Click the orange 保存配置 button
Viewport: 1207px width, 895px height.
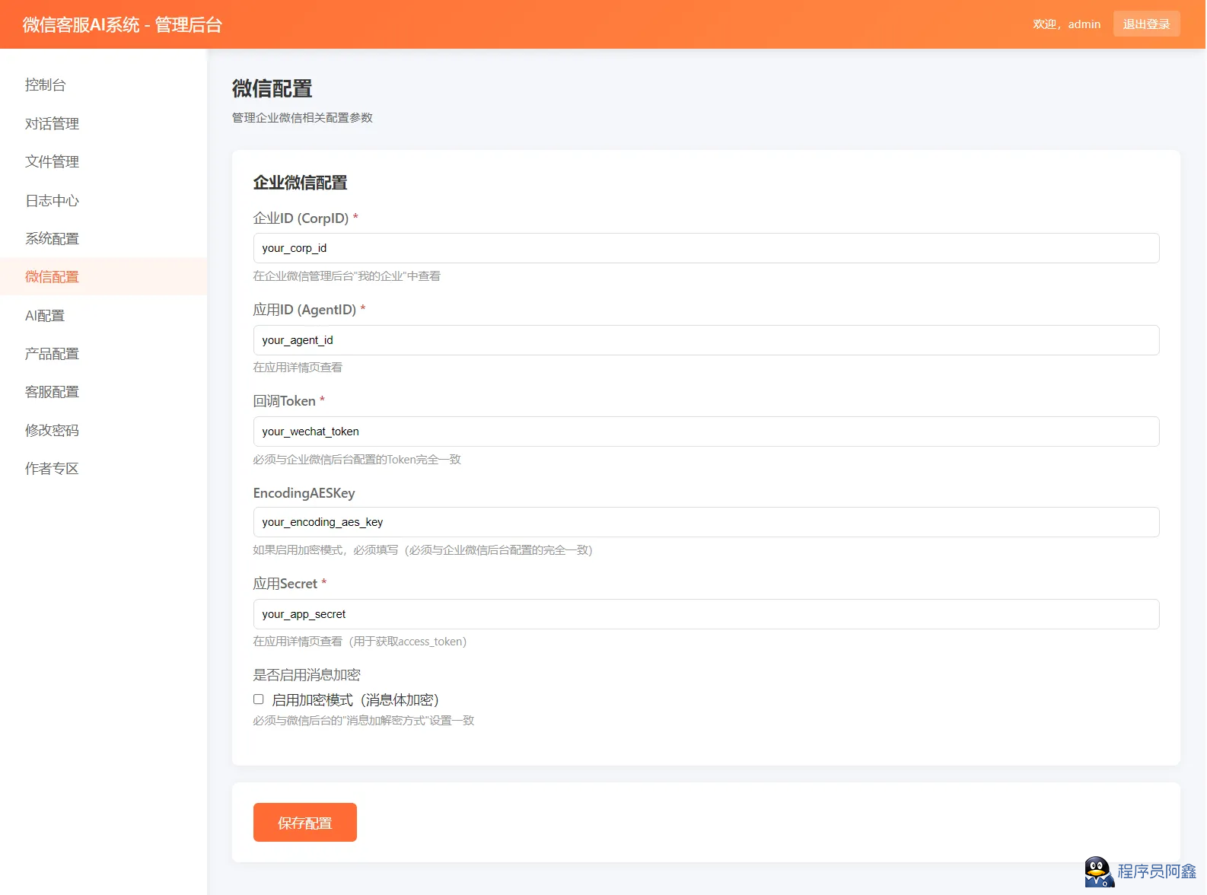(304, 822)
